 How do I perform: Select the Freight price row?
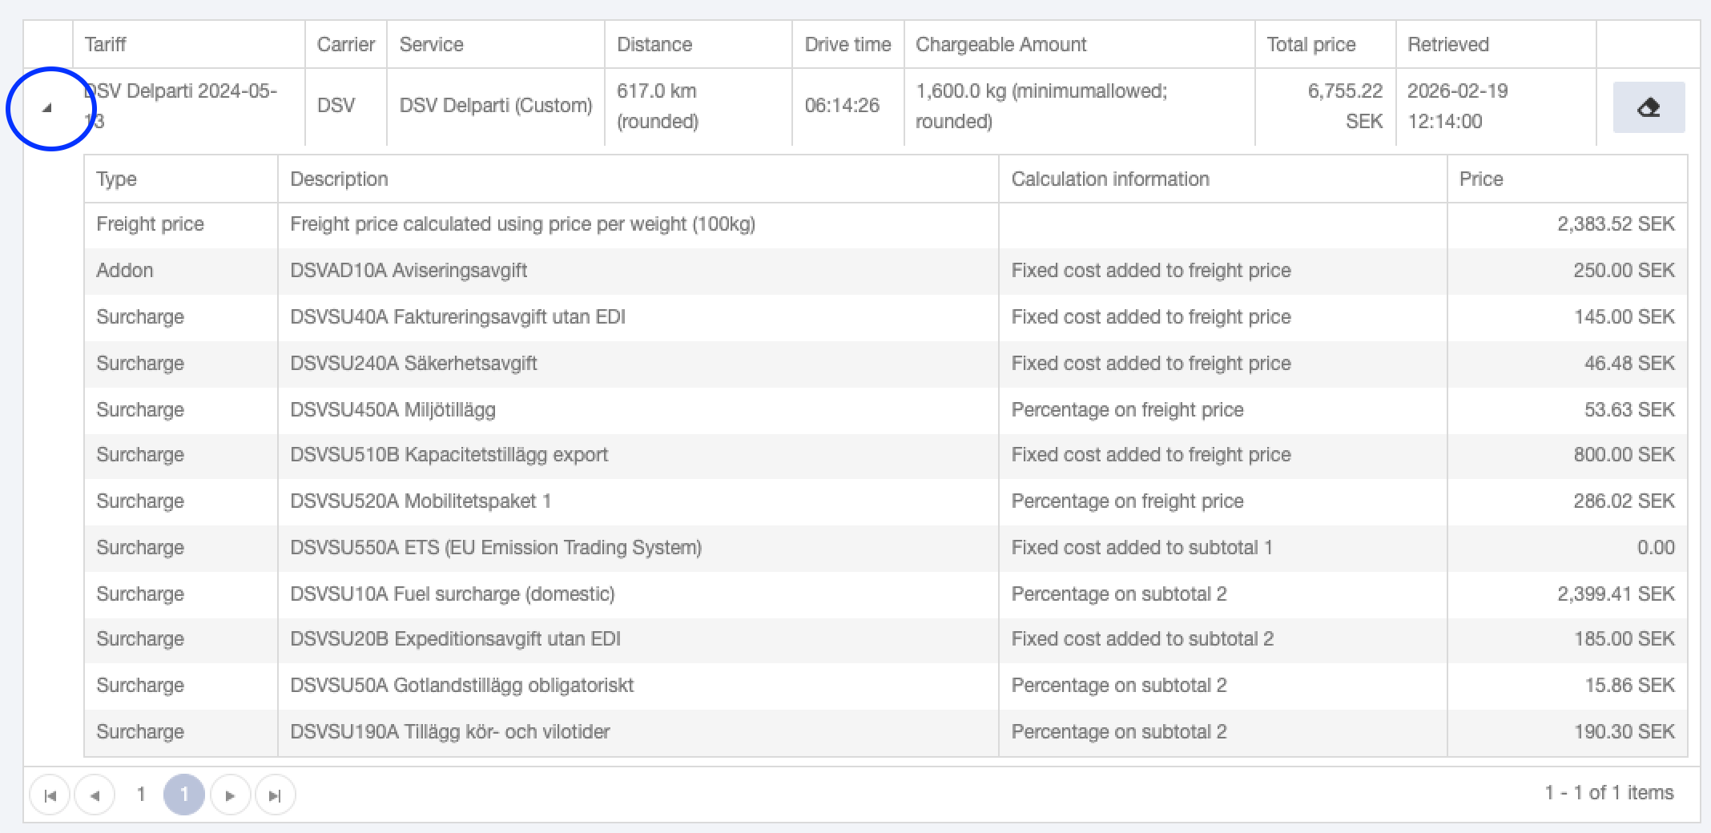coord(886,224)
